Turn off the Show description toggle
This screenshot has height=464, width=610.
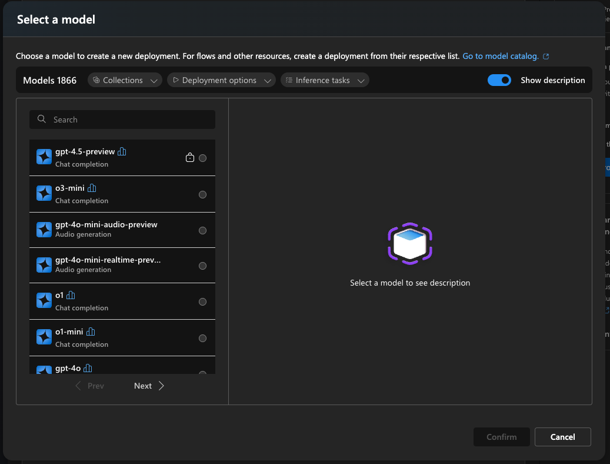tap(499, 80)
